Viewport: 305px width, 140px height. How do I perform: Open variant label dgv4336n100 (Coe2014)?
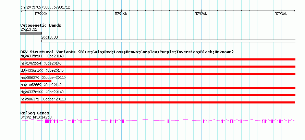tap(42, 70)
